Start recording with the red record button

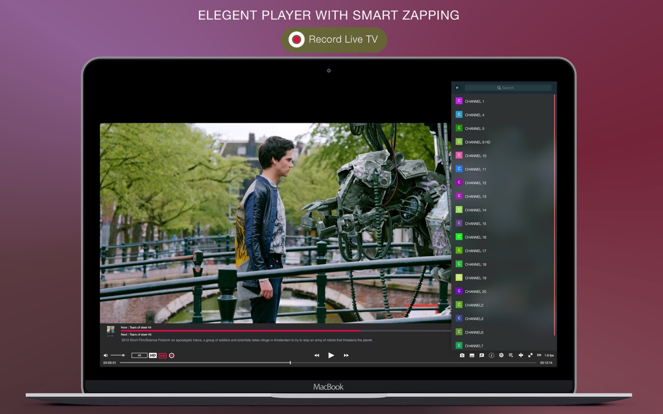coord(172,355)
